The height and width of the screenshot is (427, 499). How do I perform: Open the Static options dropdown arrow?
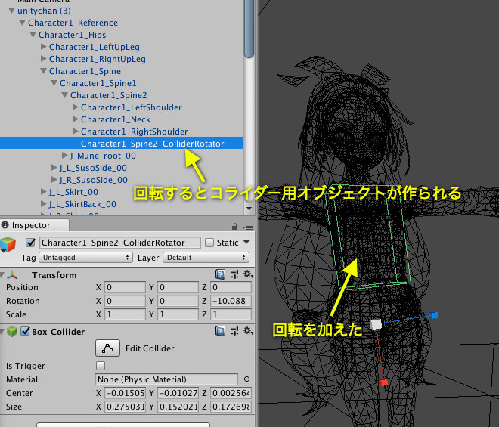coord(246,242)
